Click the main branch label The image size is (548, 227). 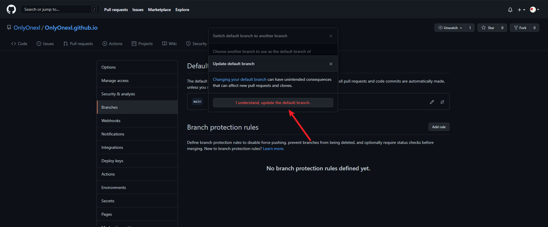pyautogui.click(x=197, y=101)
